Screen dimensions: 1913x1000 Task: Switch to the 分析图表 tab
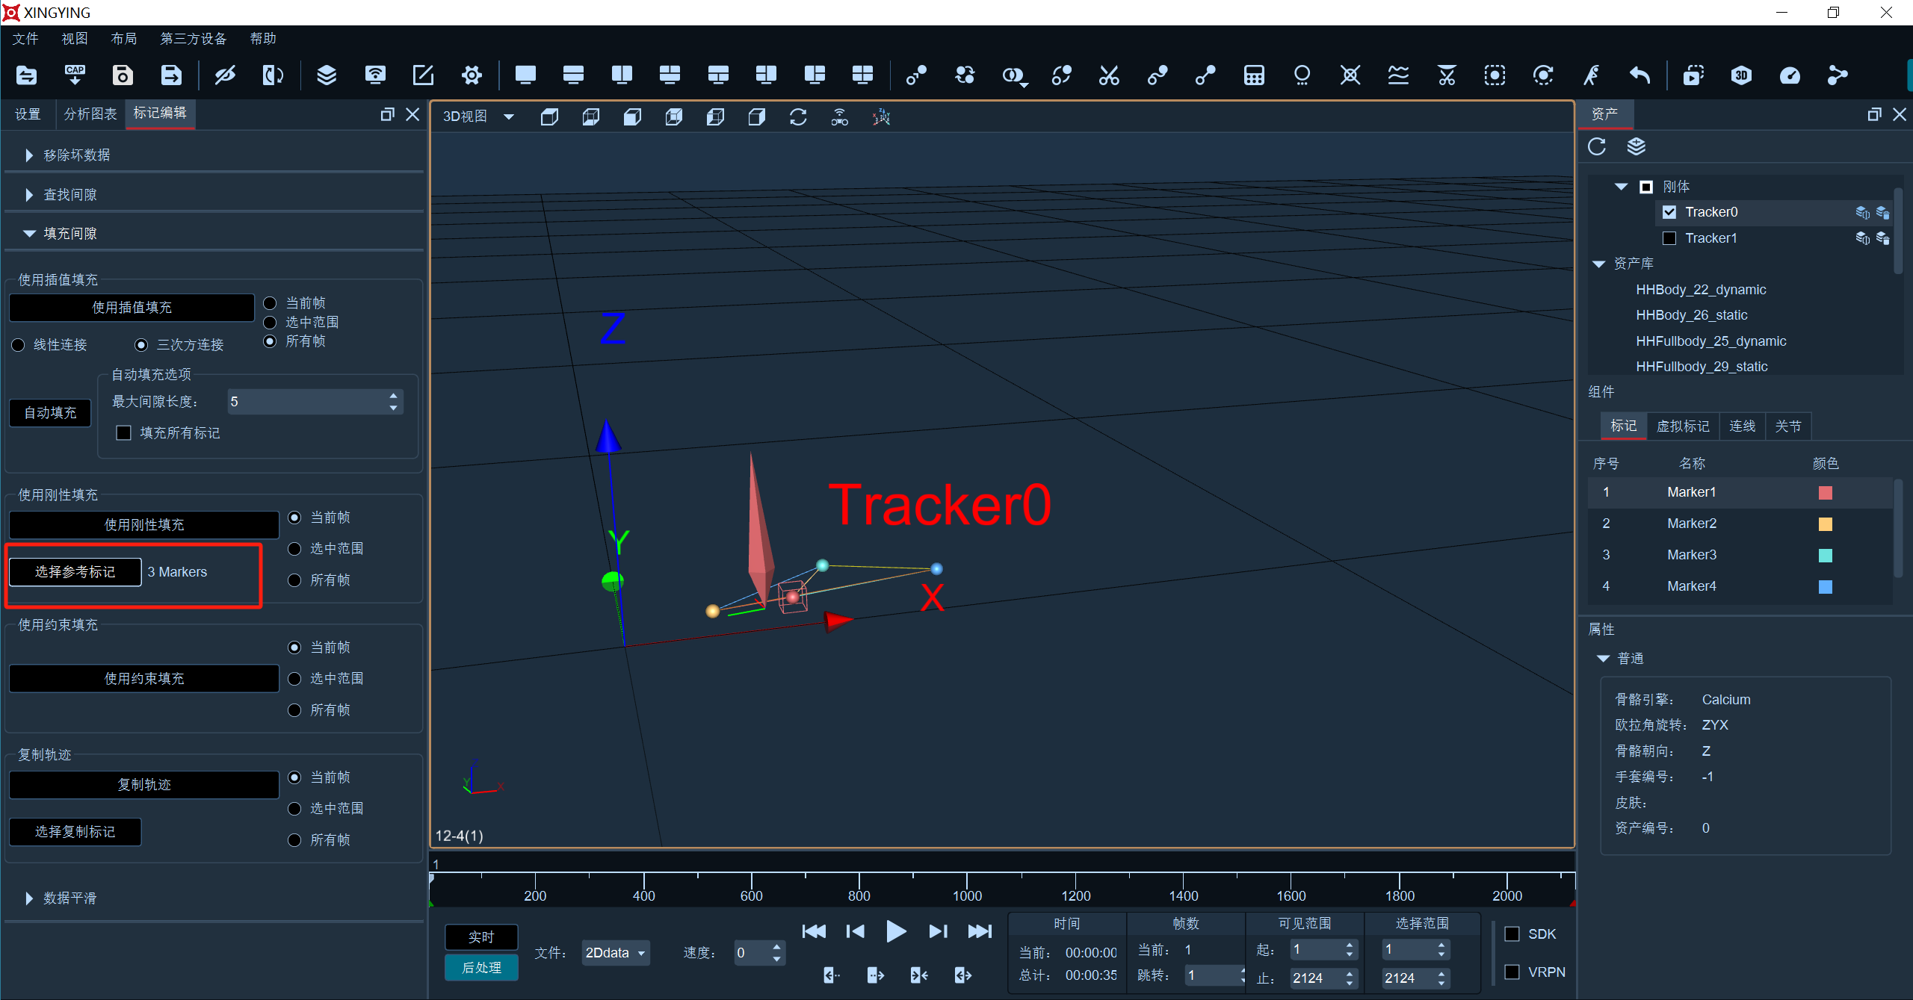(x=90, y=114)
